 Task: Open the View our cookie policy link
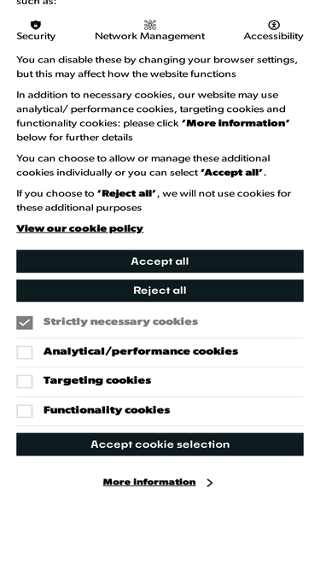pyautogui.click(x=80, y=229)
